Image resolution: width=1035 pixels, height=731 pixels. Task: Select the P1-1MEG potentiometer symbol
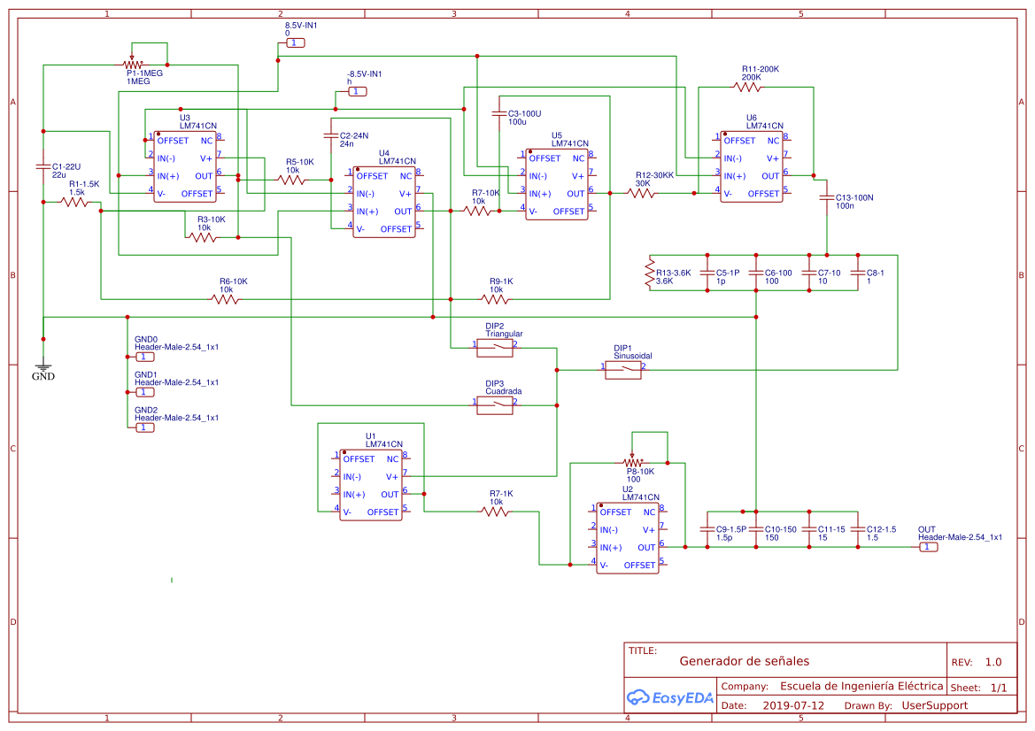[x=133, y=64]
